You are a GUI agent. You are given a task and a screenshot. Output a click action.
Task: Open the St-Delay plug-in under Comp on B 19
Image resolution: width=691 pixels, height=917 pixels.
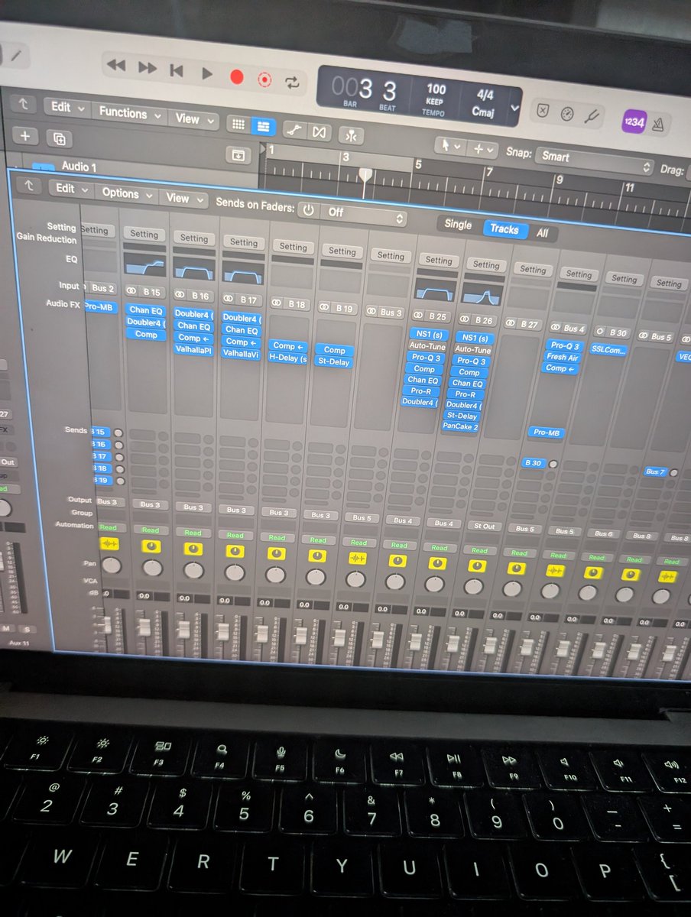coord(334,361)
